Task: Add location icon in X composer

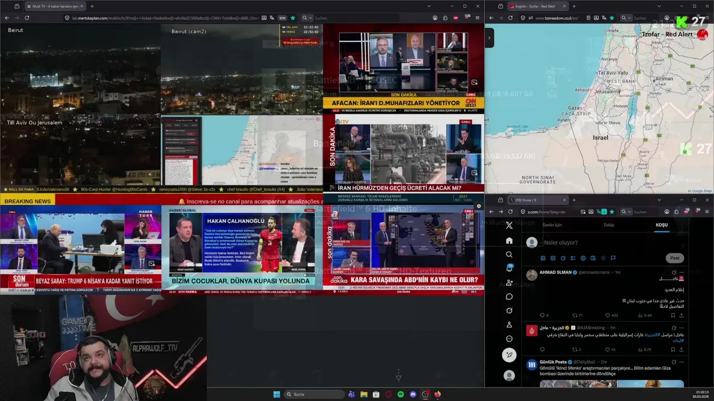Action: click(x=603, y=258)
